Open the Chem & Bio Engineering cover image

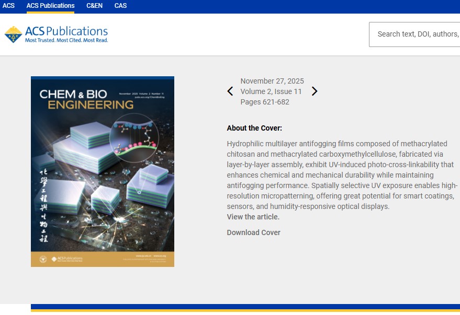[103, 171]
